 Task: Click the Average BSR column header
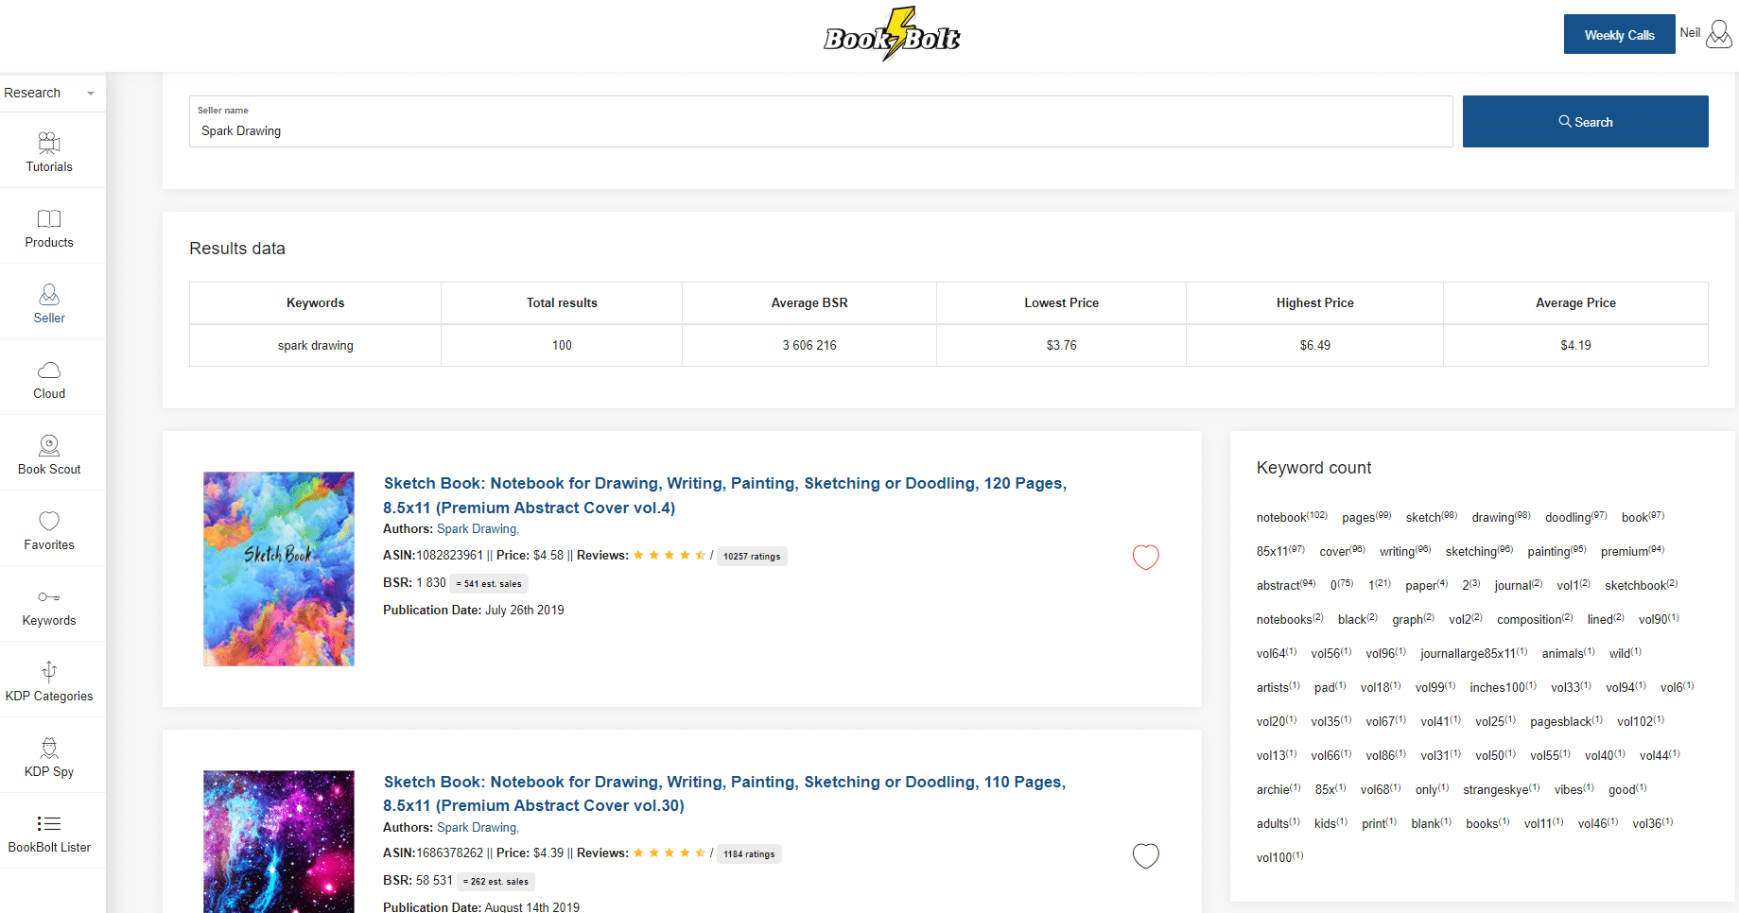809,303
